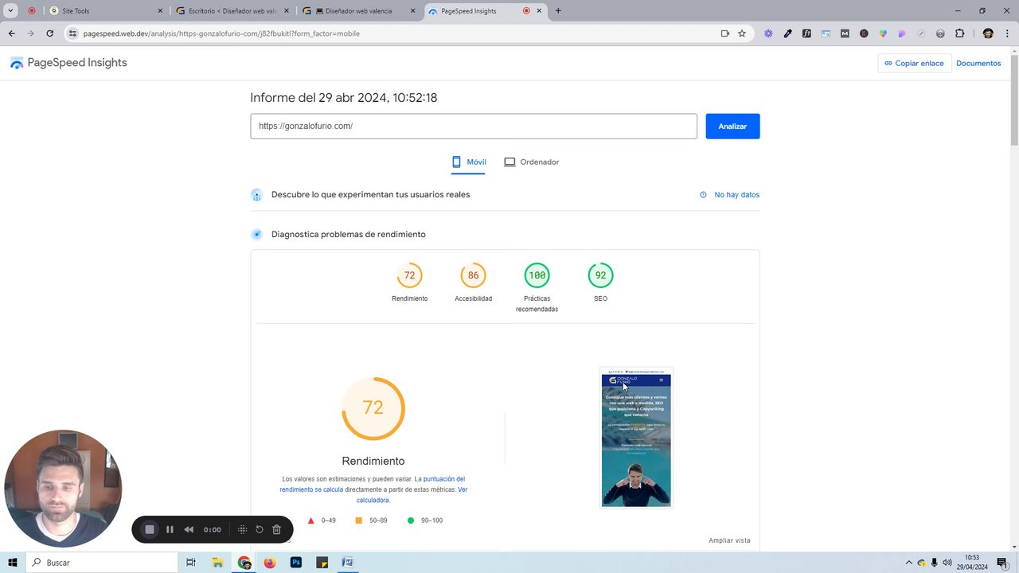
Task: Bookmark this page with the star icon
Action: coord(742,33)
